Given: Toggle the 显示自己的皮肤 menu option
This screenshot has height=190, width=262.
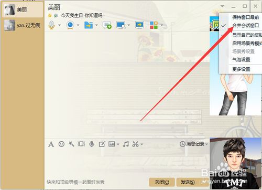Looking at the screenshot, I should click(x=247, y=35).
